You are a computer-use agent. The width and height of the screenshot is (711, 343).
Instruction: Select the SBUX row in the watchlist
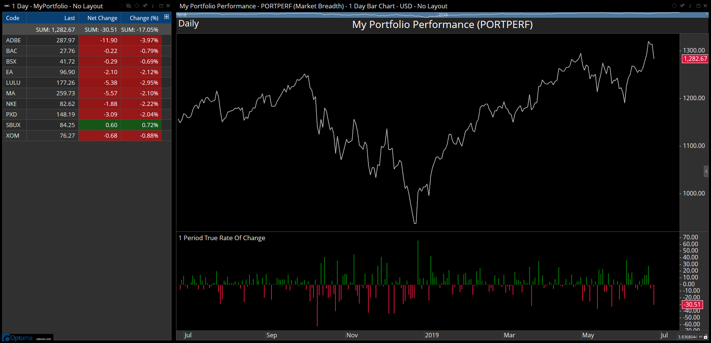[14, 125]
